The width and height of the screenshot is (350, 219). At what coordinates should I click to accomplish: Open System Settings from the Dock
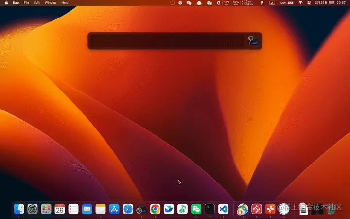(33, 209)
